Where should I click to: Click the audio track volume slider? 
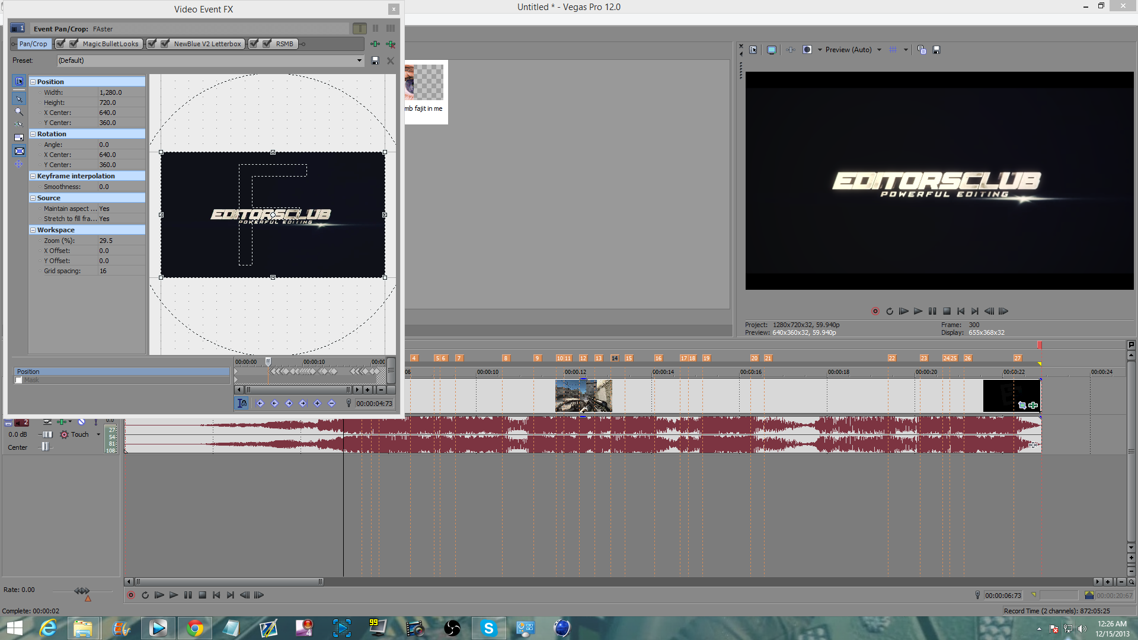click(x=46, y=434)
